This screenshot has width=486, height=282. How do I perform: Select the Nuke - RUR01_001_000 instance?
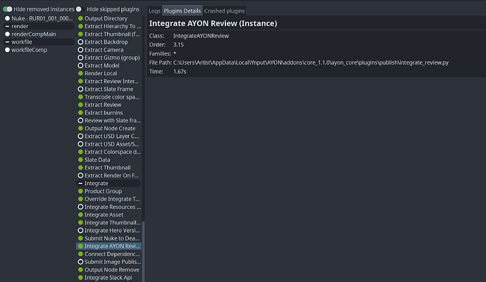(39, 18)
